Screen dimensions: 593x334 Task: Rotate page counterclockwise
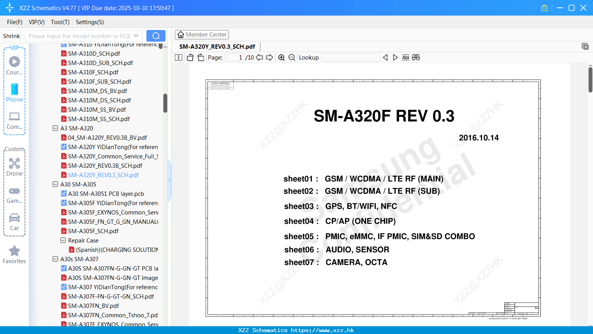[x=190, y=58]
